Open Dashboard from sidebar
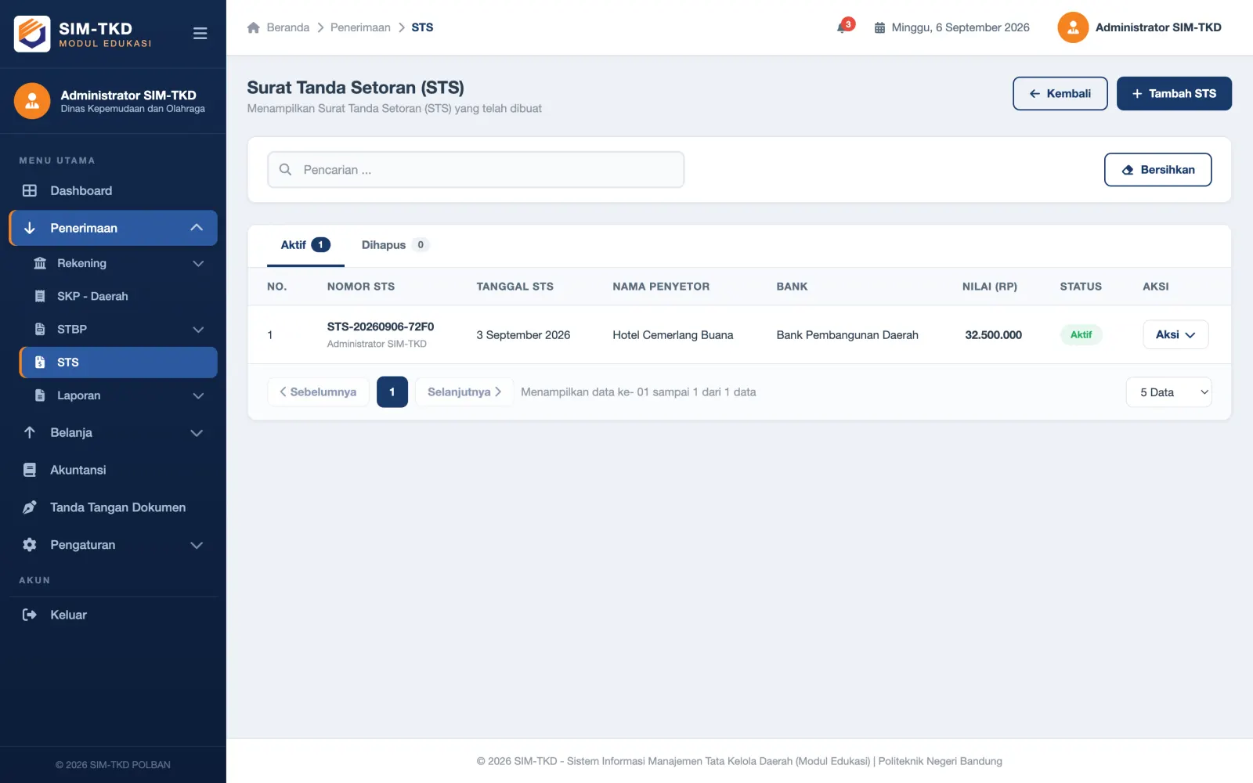This screenshot has width=1253, height=783. (114, 190)
